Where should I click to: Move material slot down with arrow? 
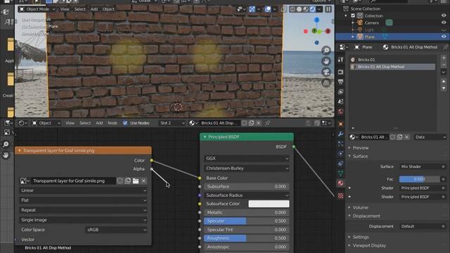tap(444, 89)
